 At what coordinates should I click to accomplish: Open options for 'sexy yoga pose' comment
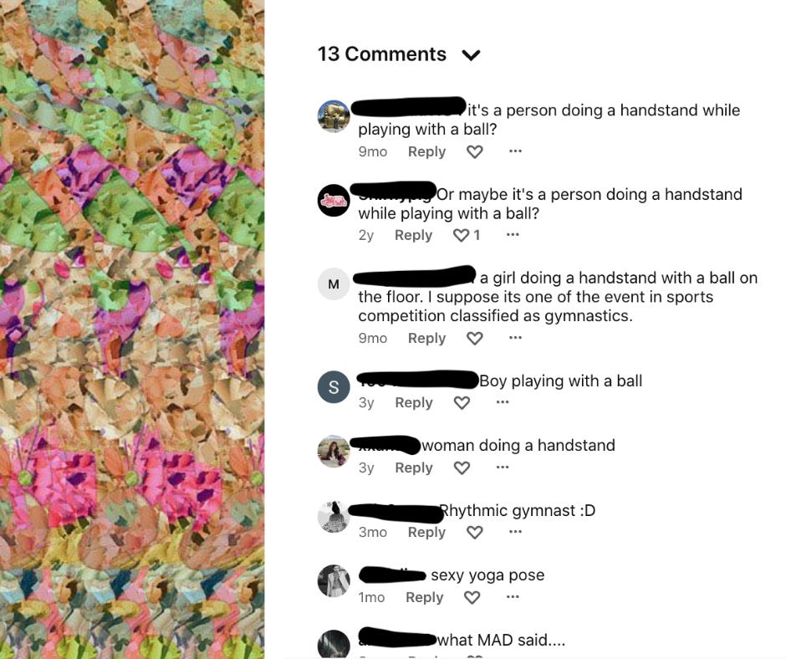click(513, 596)
